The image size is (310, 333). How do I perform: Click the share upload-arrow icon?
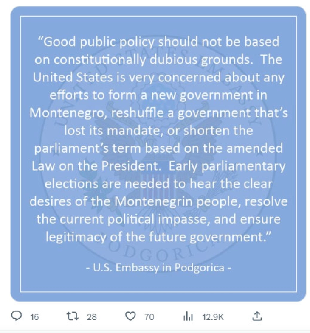257,316
